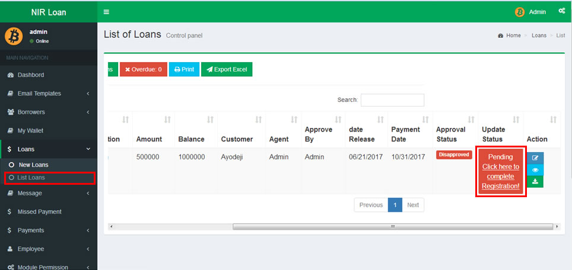572x270 pixels.
Task: Click the Export Excel button
Action: (226, 69)
